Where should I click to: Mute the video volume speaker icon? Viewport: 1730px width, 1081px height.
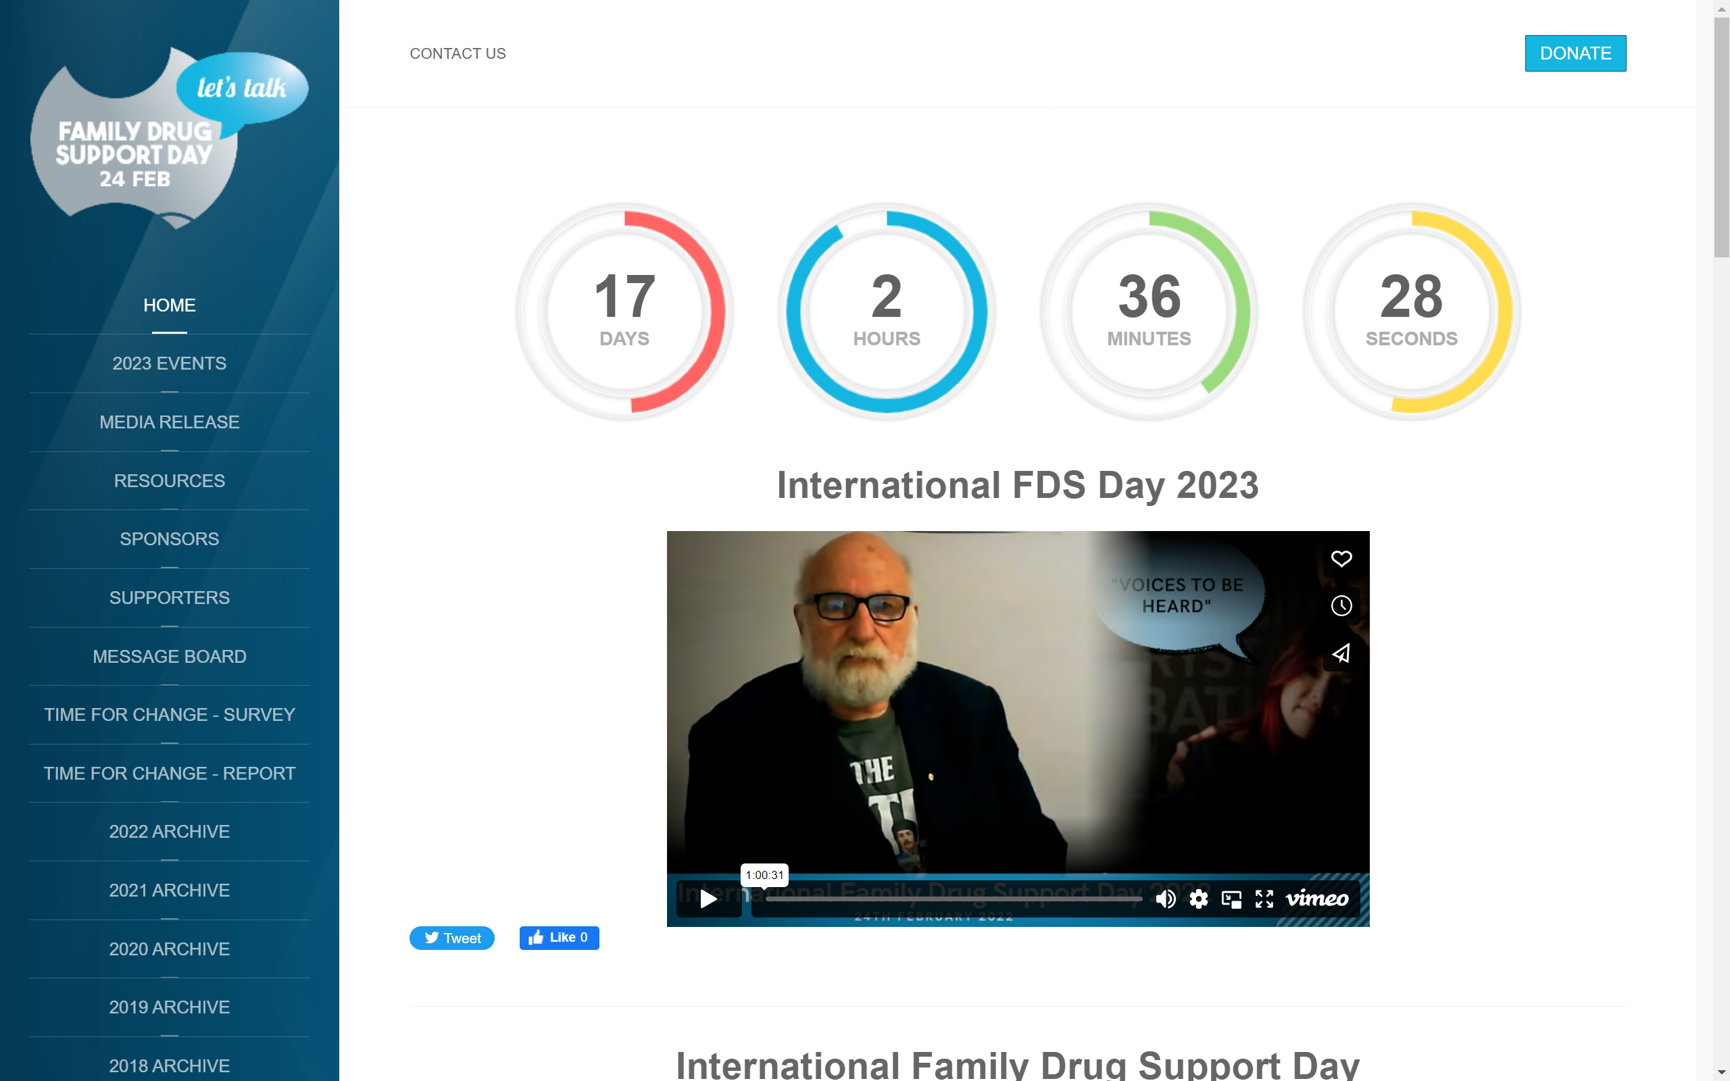tap(1165, 899)
